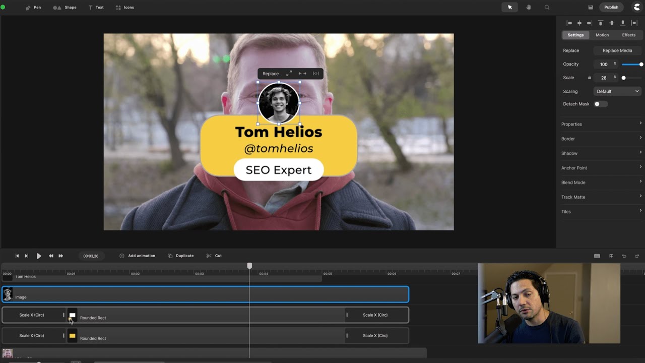
Task: Open the Scaling Default dropdown
Action: point(617,91)
